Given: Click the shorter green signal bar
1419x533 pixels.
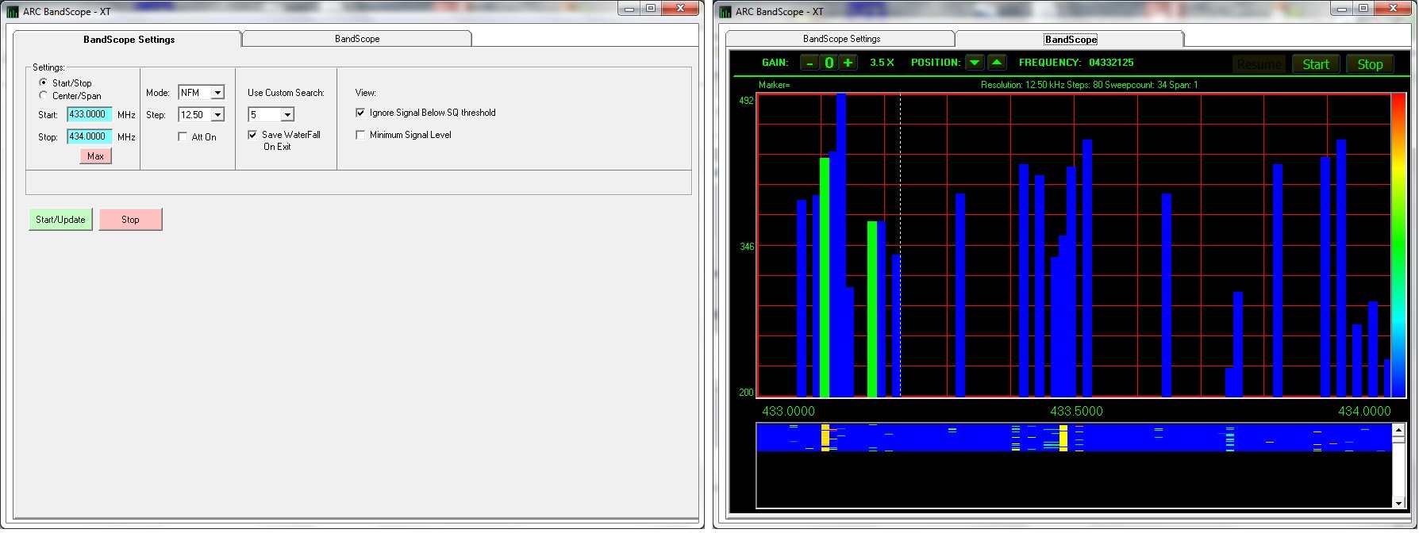Looking at the screenshot, I should pos(872,309).
